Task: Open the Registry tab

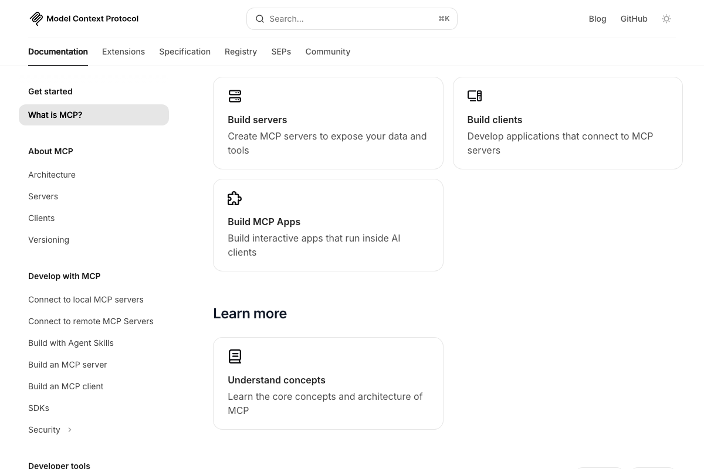Action: 241,52
